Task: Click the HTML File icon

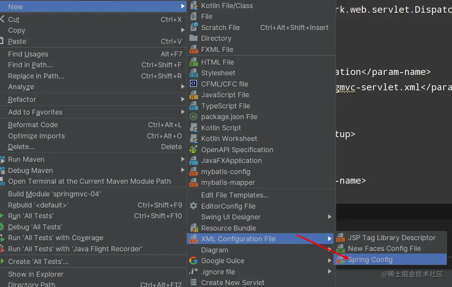Action: click(x=194, y=62)
